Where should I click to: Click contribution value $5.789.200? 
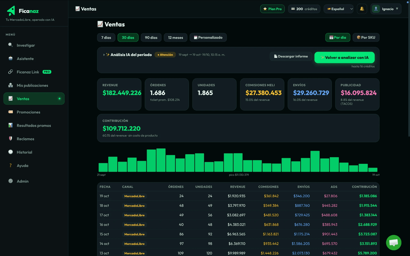click(x=367, y=253)
